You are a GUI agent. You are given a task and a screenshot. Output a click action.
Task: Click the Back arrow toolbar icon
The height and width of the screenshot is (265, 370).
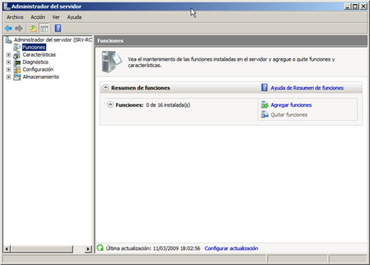click(8, 28)
